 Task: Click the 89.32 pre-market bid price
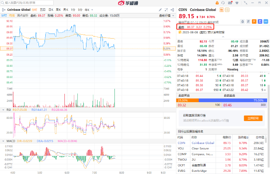pos(182,105)
